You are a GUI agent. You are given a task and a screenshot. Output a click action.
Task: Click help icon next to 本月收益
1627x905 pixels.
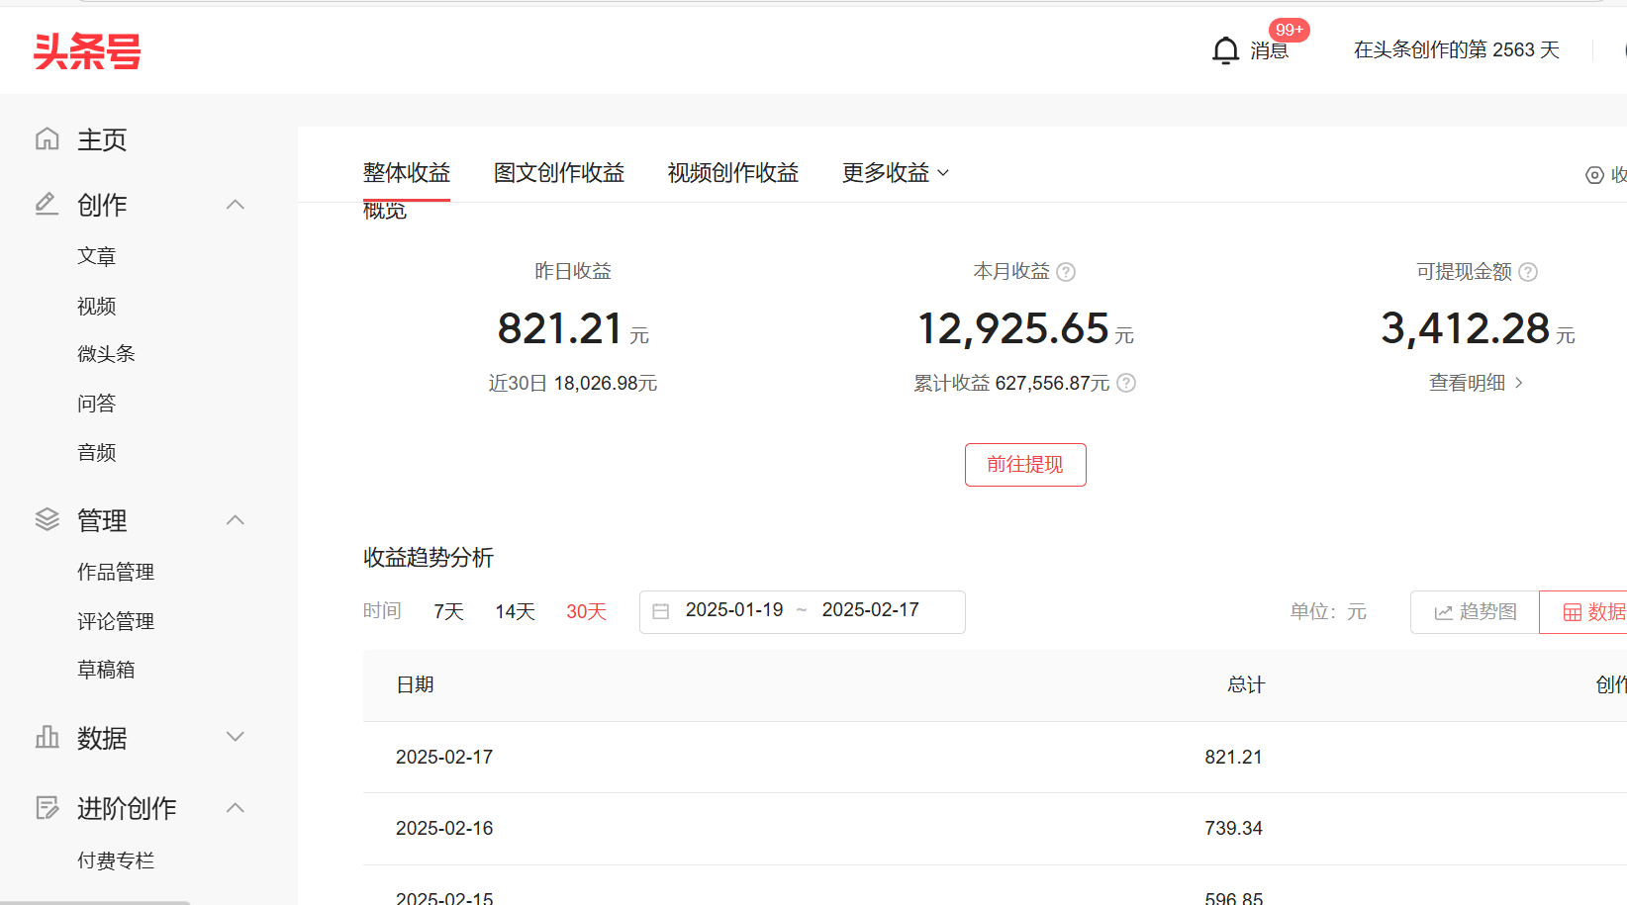(1066, 272)
